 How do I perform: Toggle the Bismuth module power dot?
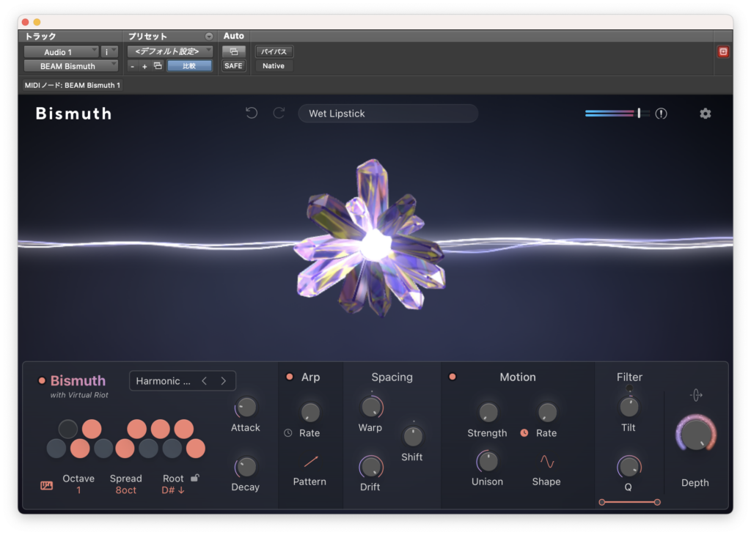click(x=42, y=381)
